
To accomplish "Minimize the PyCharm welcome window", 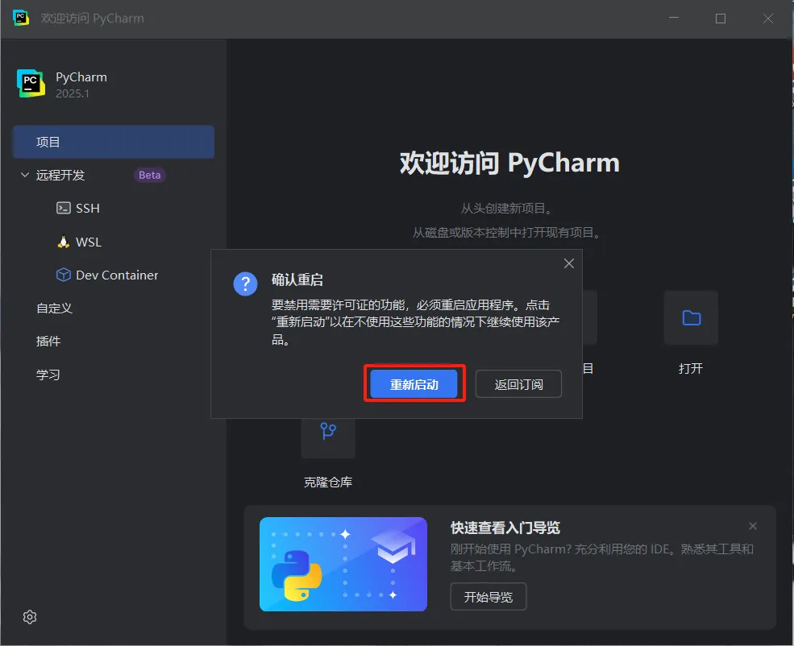I will (673, 19).
